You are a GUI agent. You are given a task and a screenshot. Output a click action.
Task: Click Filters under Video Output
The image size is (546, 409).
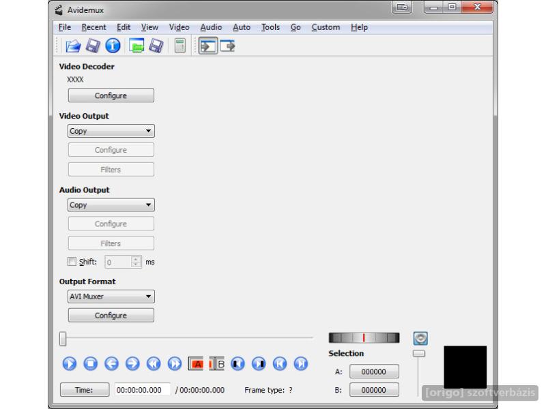click(111, 169)
